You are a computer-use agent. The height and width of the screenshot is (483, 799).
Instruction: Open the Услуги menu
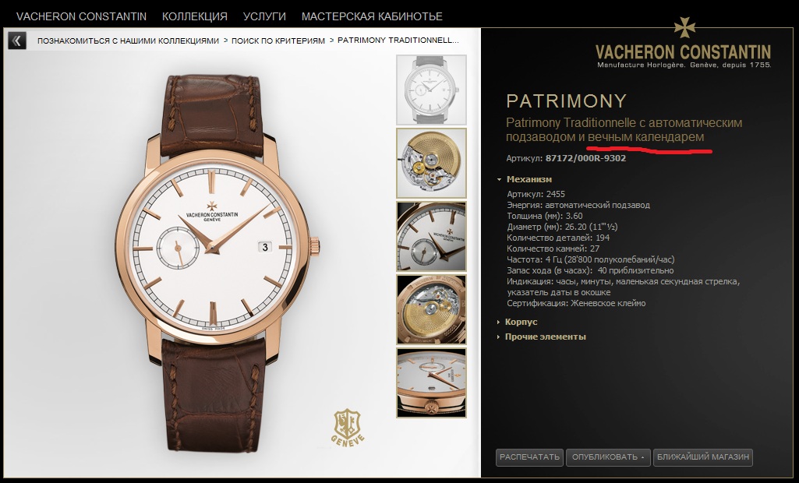264,16
